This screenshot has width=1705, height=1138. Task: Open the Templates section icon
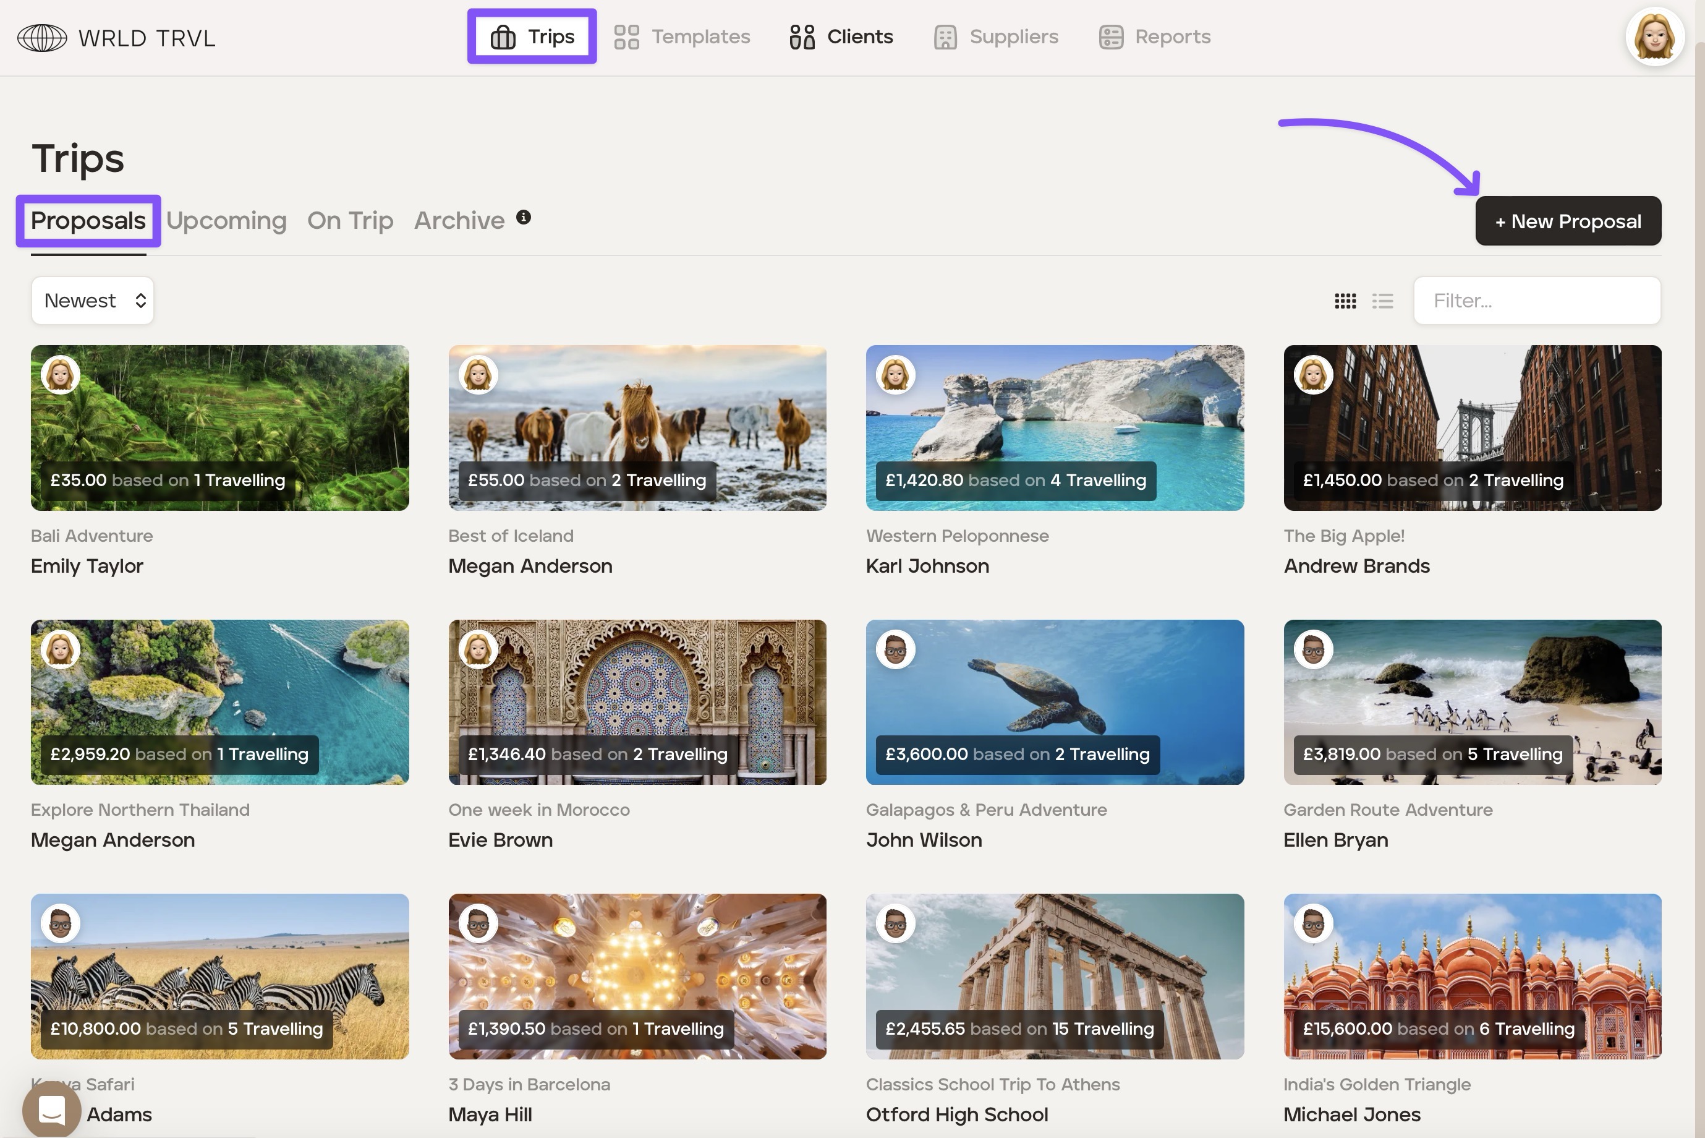point(626,37)
